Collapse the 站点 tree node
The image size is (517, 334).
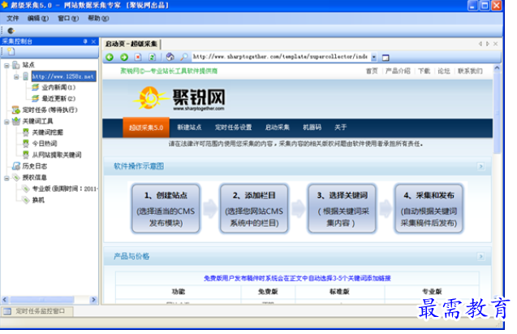pos(6,65)
